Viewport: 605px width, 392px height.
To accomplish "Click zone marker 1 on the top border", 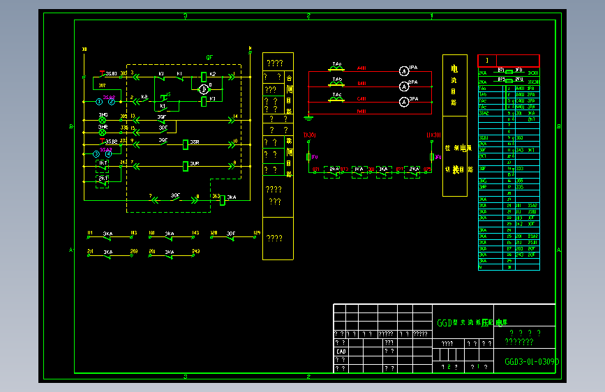I will [432, 16].
